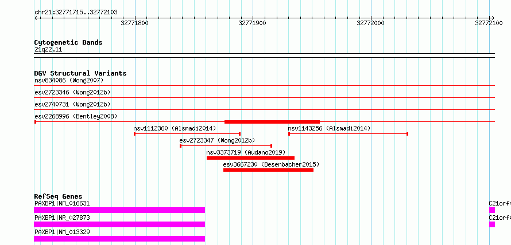Click the 32772100 ruler position label

click(x=489, y=23)
